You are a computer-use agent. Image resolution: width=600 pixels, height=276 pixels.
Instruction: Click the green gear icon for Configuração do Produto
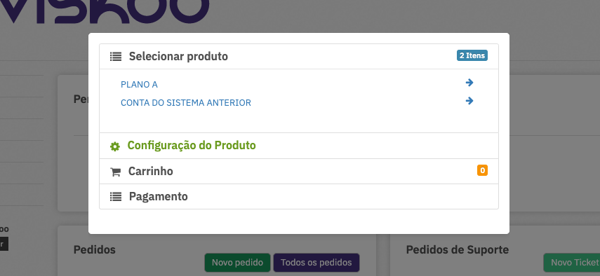(115, 146)
